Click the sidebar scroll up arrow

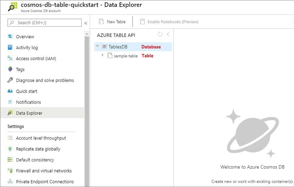pos(86,34)
